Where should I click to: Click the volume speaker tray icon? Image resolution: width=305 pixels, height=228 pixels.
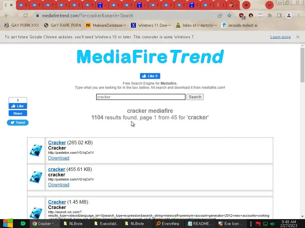(273, 224)
